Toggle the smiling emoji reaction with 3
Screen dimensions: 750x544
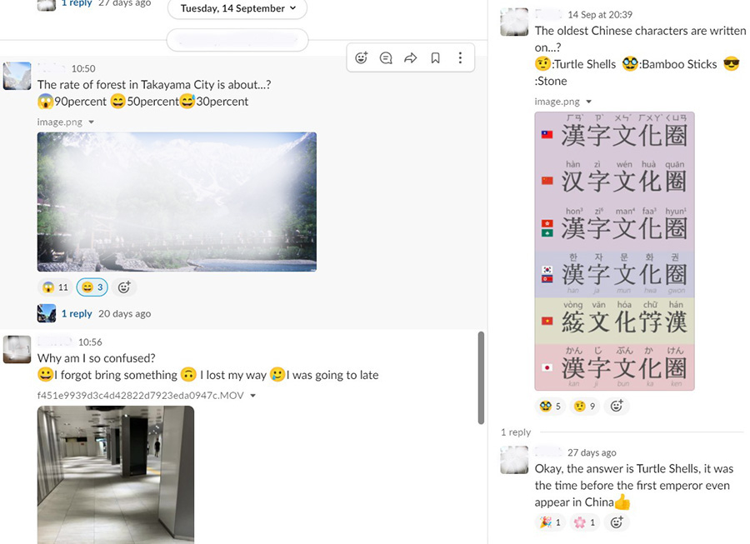(92, 287)
